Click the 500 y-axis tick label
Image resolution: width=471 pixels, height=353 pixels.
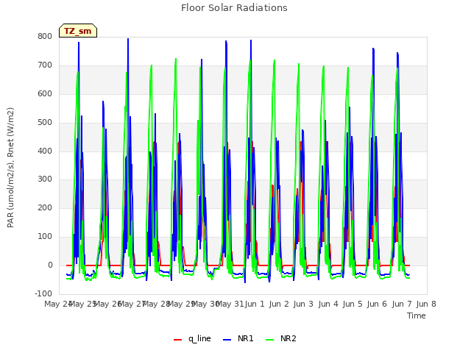[45, 123]
